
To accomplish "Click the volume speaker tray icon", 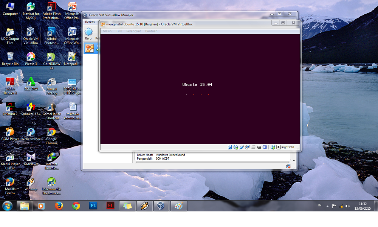I will pyautogui.click(x=347, y=206).
